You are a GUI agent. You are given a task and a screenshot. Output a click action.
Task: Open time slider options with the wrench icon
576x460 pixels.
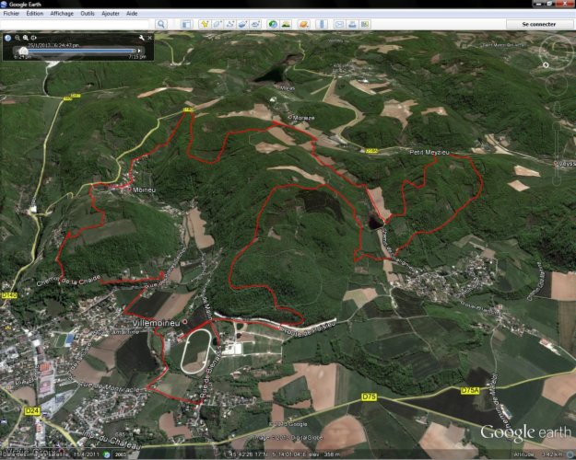pyautogui.click(x=141, y=38)
